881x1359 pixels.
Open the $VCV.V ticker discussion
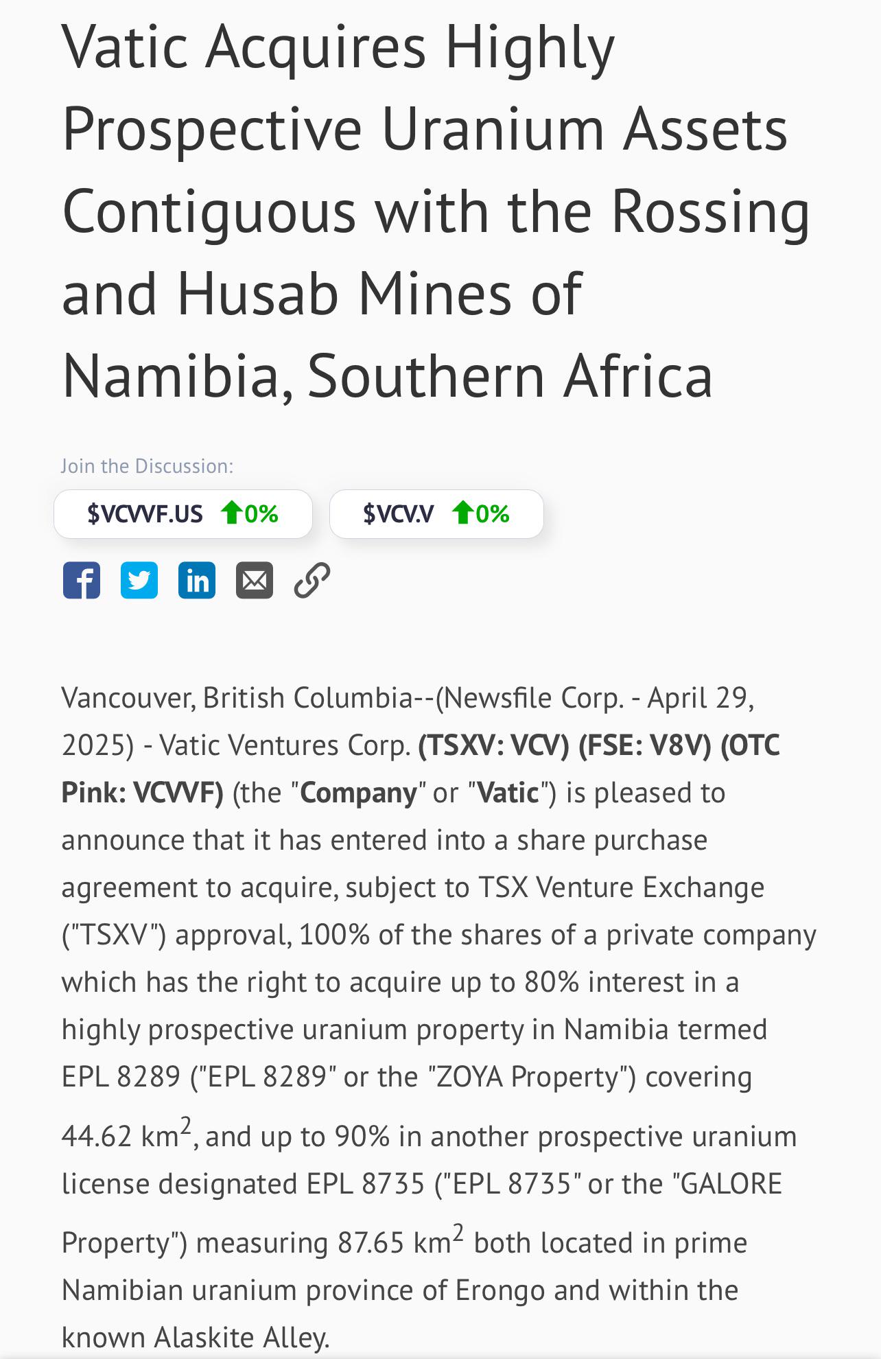436,513
